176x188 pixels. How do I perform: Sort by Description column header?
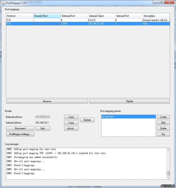(x=156, y=16)
